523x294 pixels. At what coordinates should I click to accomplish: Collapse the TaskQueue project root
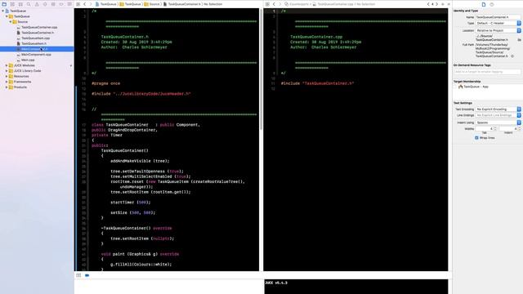point(3,11)
